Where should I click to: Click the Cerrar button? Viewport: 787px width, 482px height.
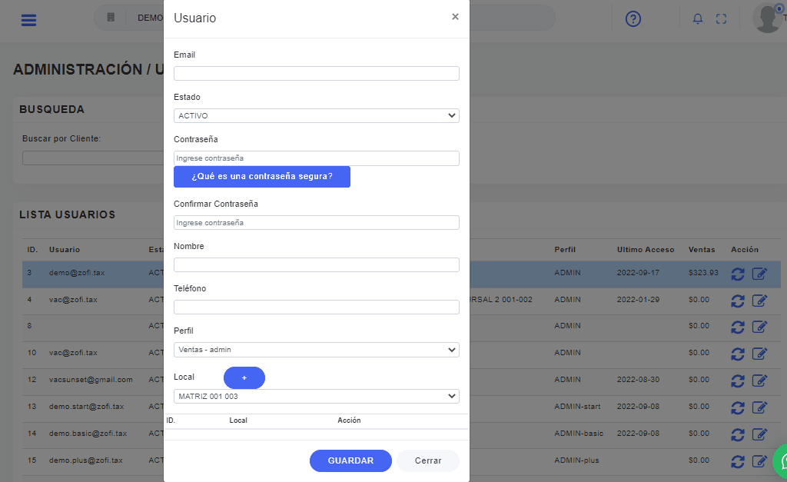[428, 460]
